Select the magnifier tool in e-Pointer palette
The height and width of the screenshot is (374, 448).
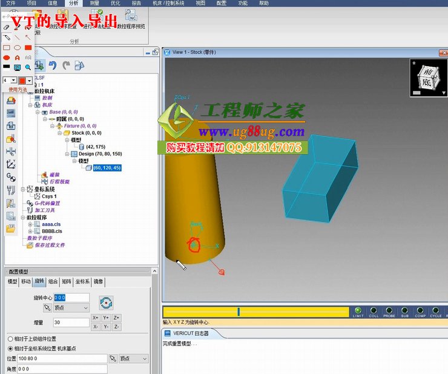[x=28, y=67]
